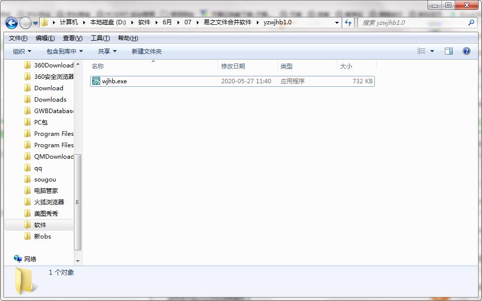482x301 pixels.
Task: Select the 火狐浏览器 folder
Action: coord(49,202)
